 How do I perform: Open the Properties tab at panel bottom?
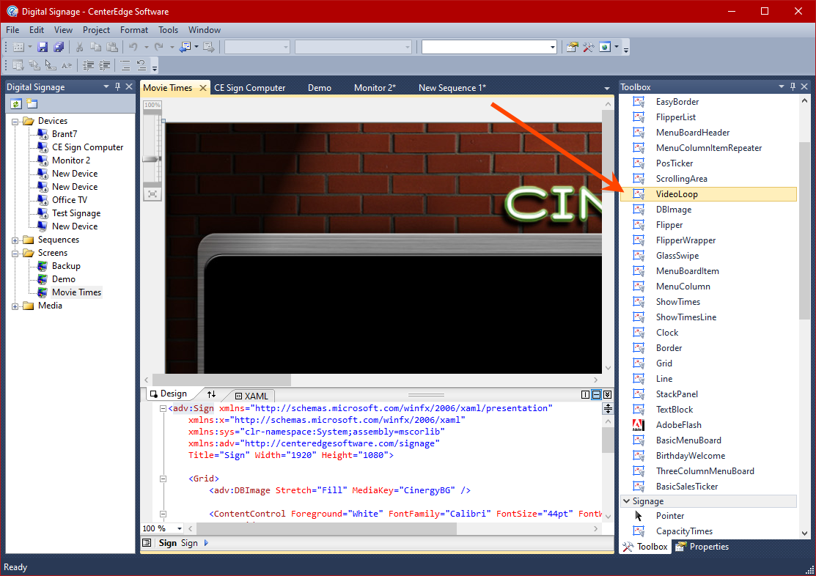(702, 547)
